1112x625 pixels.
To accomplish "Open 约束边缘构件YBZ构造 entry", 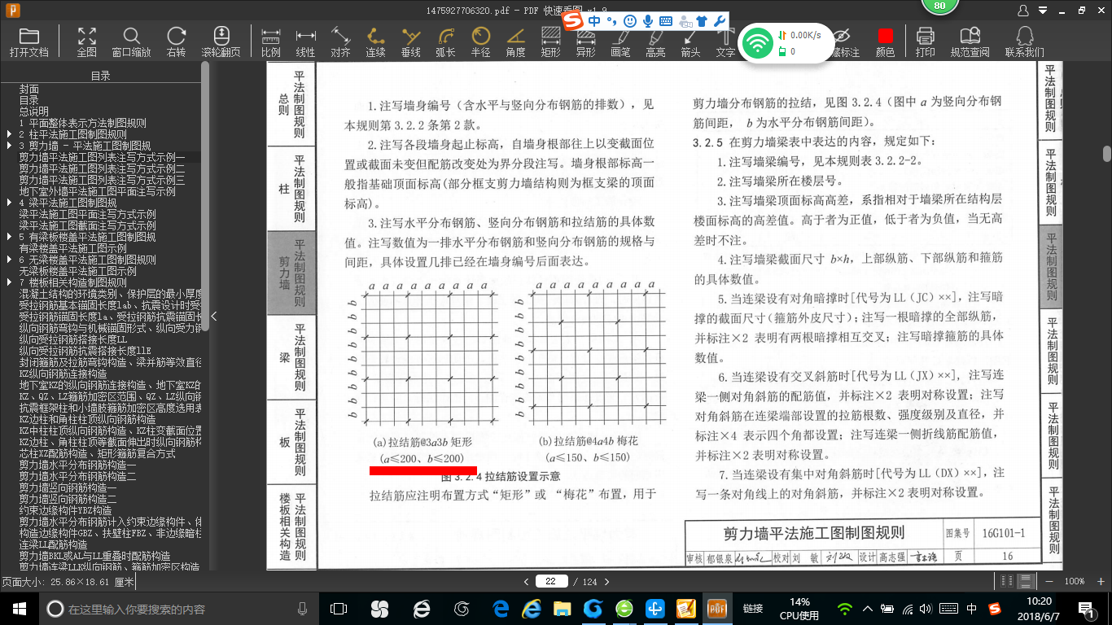I will [66, 509].
